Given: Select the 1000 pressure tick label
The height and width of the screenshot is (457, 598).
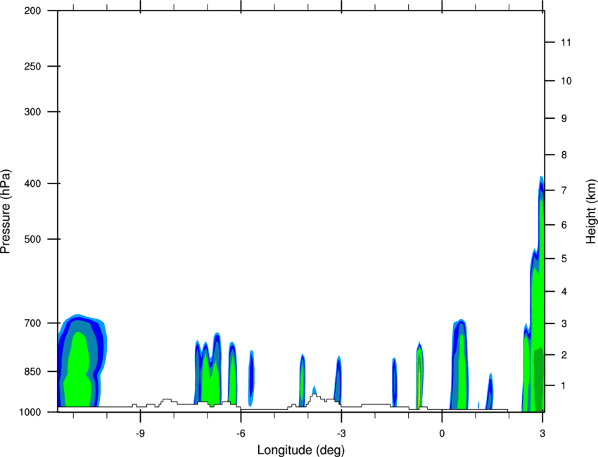Looking at the screenshot, I should coord(30,412).
